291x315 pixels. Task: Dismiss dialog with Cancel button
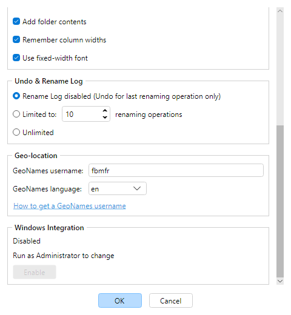point(171,300)
